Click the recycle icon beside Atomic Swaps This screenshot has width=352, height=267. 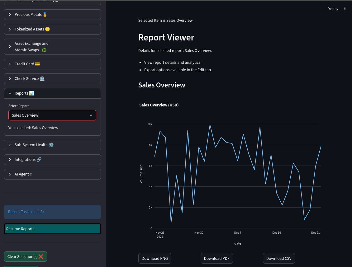[44, 50]
